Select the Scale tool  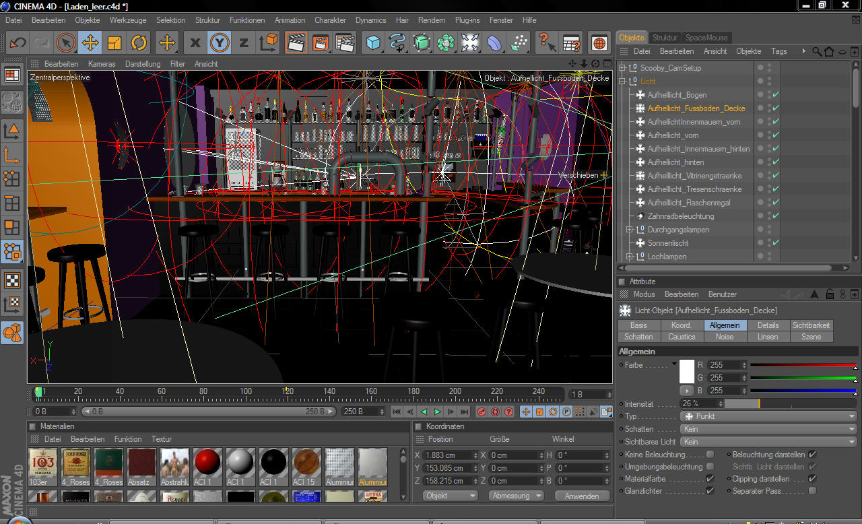114,43
